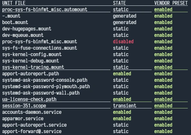The width and height of the screenshot is (191, 135).
Task: Select proc-sys-fs-binfmt_misc.automount unit name
Action: point(45,10)
